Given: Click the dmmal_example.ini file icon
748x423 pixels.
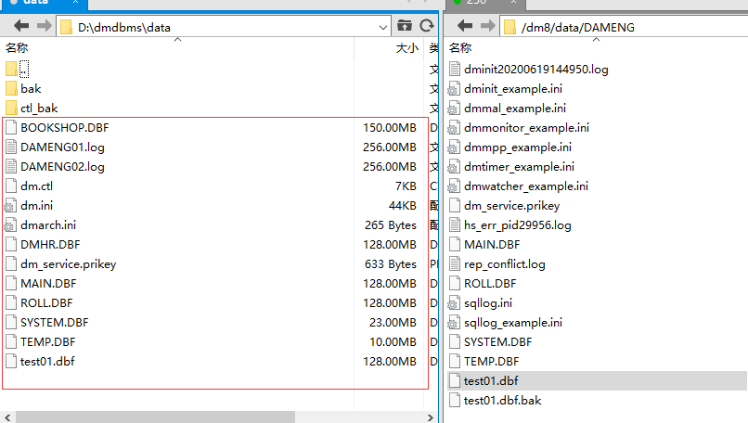Looking at the screenshot, I should (454, 109).
